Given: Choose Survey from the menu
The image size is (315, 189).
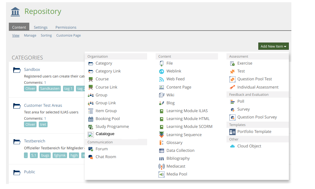Looking at the screenshot, I should pyautogui.click(x=243, y=109).
